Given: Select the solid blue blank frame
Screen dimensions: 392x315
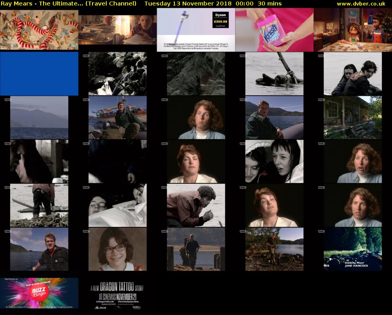Looking at the screenshot, I should point(39,74).
